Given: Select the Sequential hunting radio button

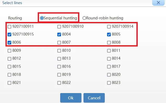Looking at the screenshot, I should tap(42, 18).
